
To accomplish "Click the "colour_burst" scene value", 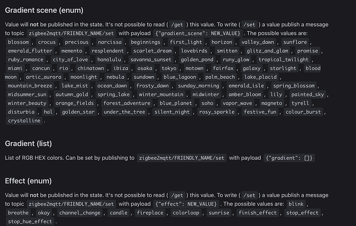I will pos(303,112).
